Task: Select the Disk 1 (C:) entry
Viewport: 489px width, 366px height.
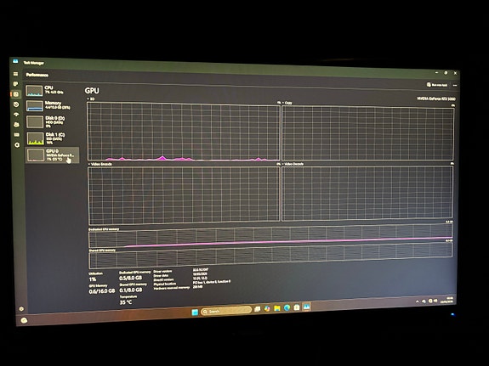Action: (x=52, y=138)
